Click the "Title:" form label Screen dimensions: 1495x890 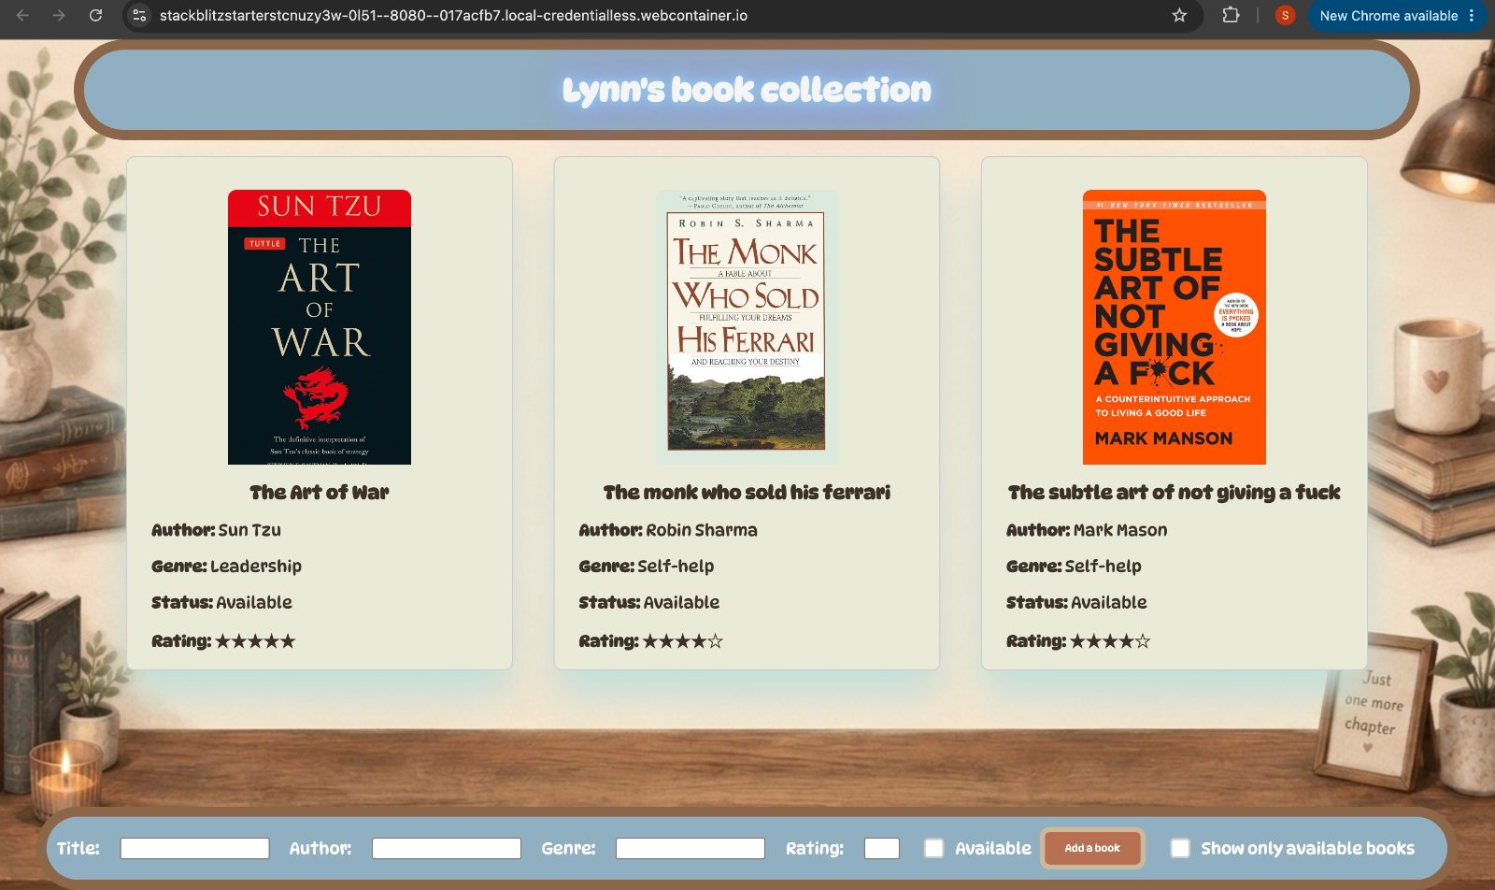coord(78,848)
